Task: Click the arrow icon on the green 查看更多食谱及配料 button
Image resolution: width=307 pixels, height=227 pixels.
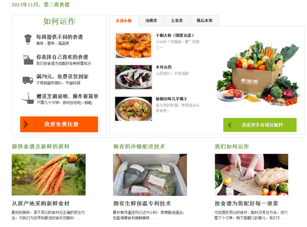Action: tap(230, 125)
